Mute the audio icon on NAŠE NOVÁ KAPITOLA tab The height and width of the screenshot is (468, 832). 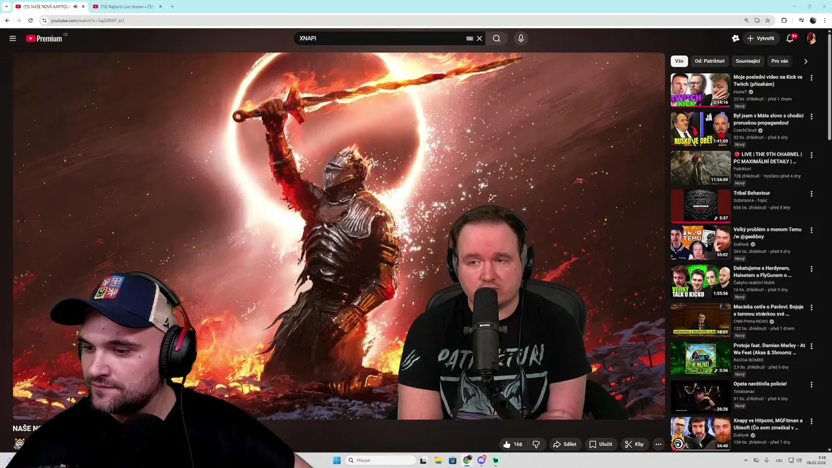coord(75,6)
